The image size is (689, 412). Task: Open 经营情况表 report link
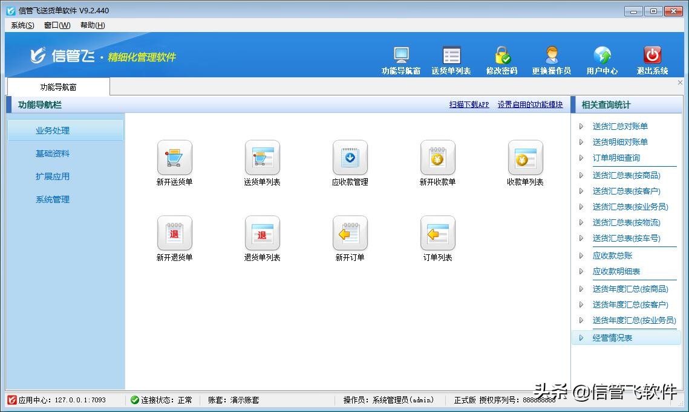(x=612, y=338)
